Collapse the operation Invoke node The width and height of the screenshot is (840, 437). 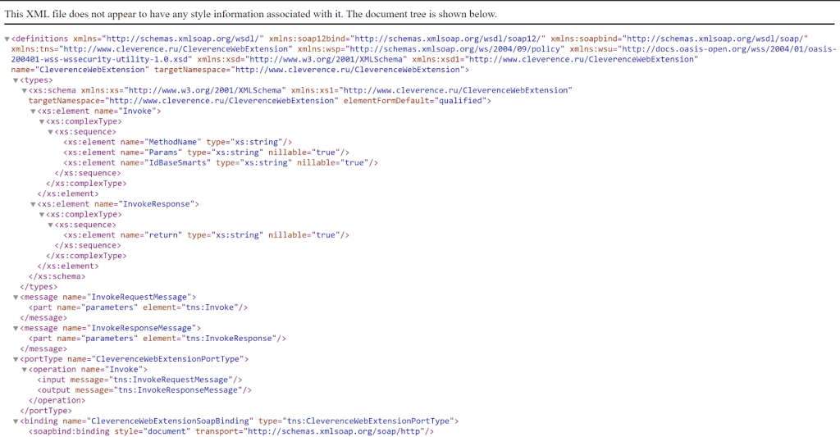24,370
